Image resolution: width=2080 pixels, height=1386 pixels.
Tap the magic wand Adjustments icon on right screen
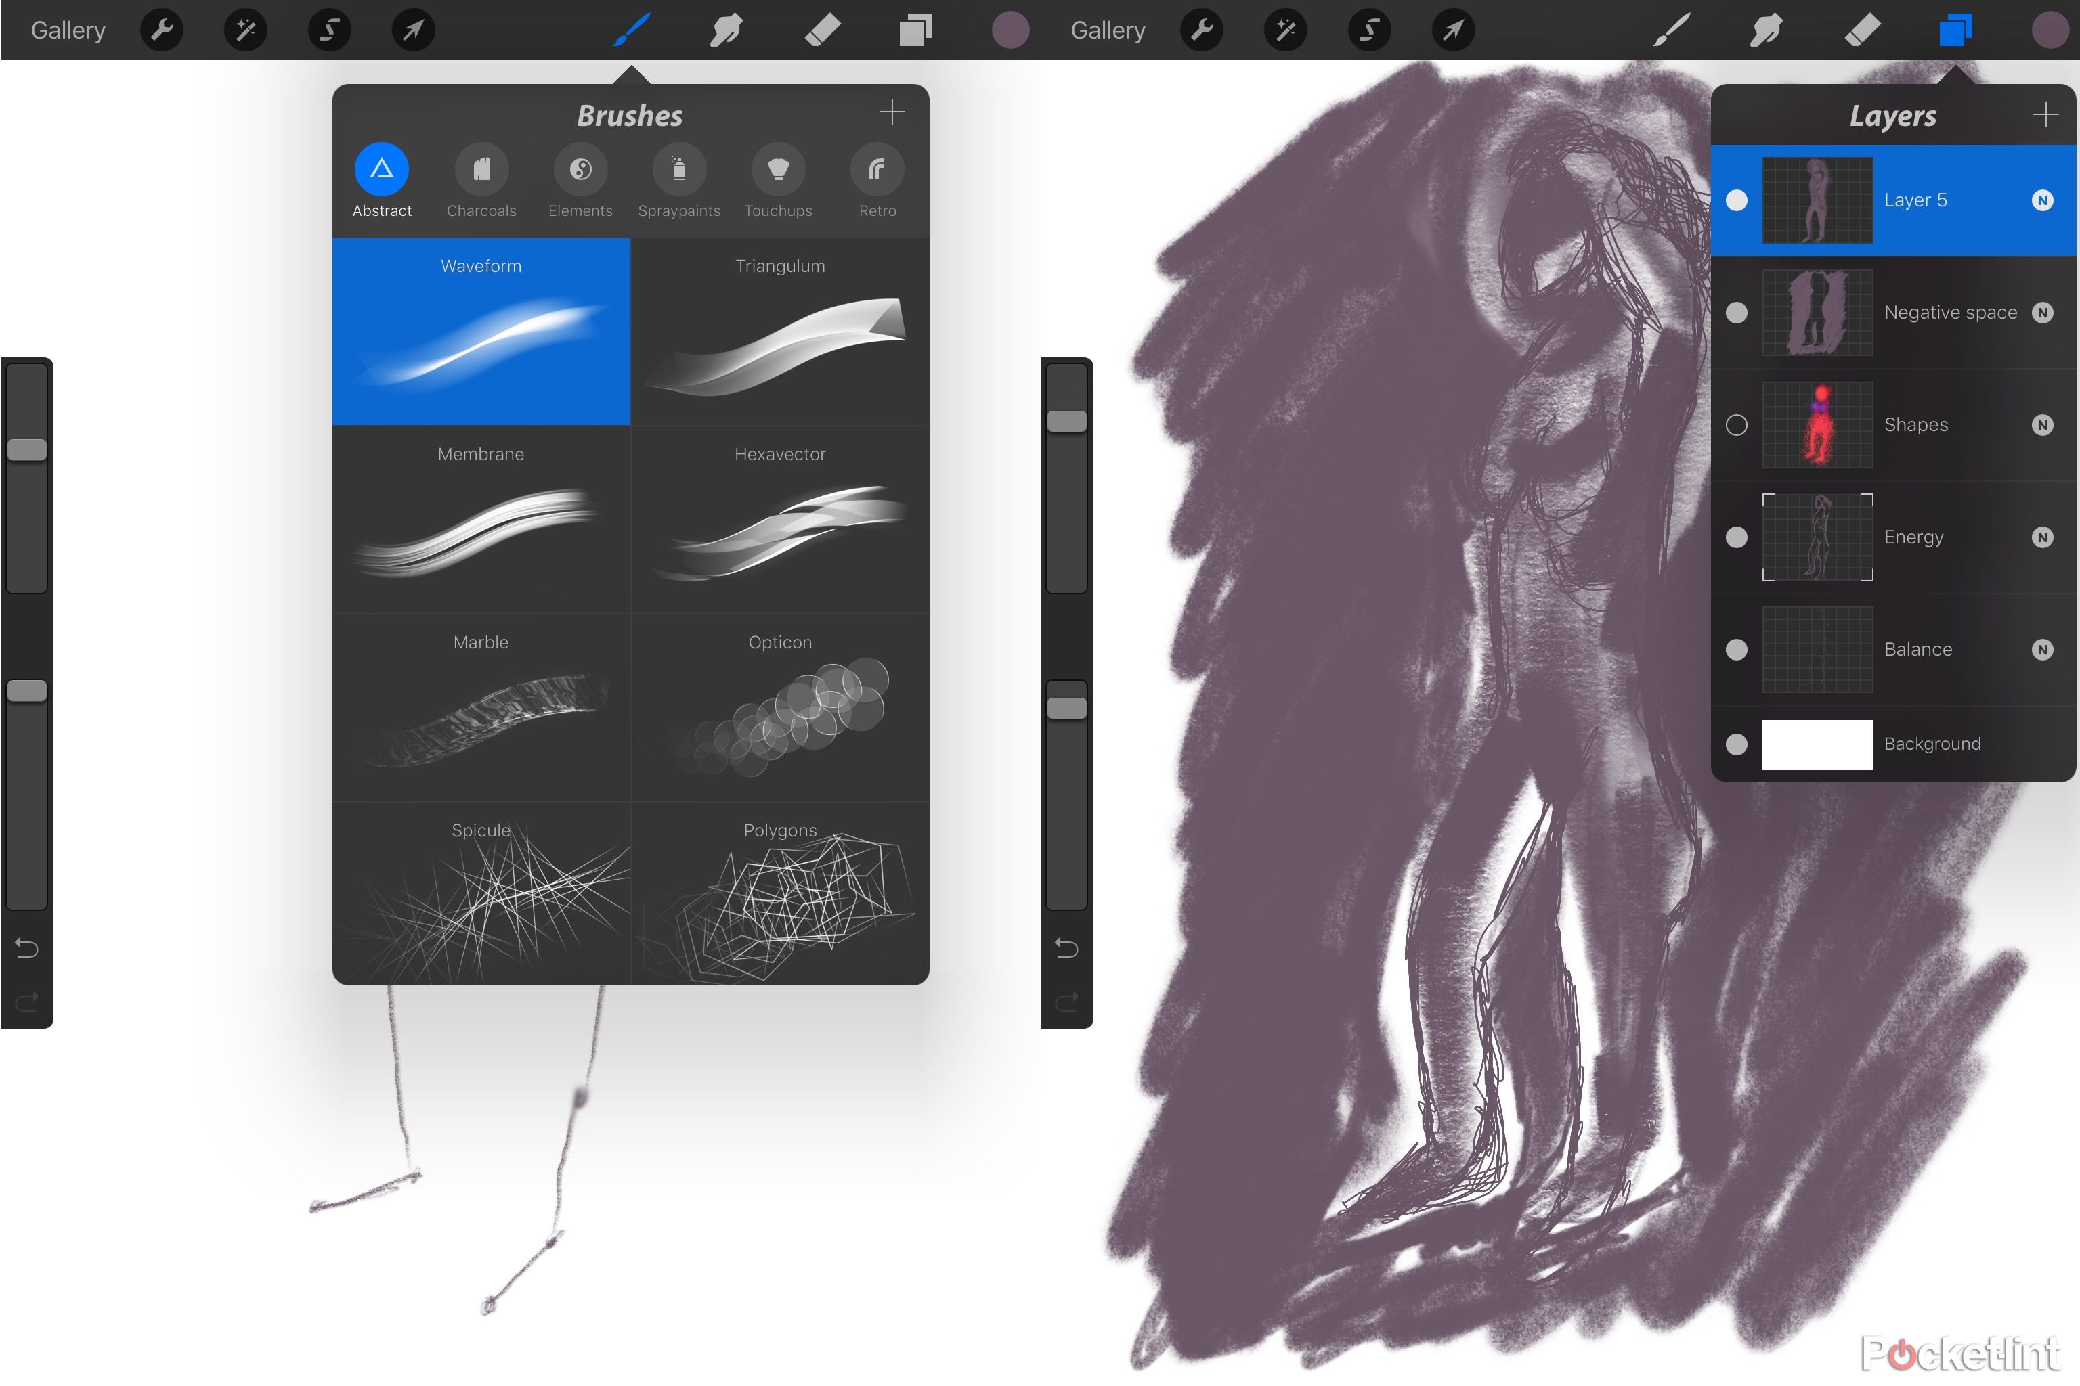point(1286,31)
